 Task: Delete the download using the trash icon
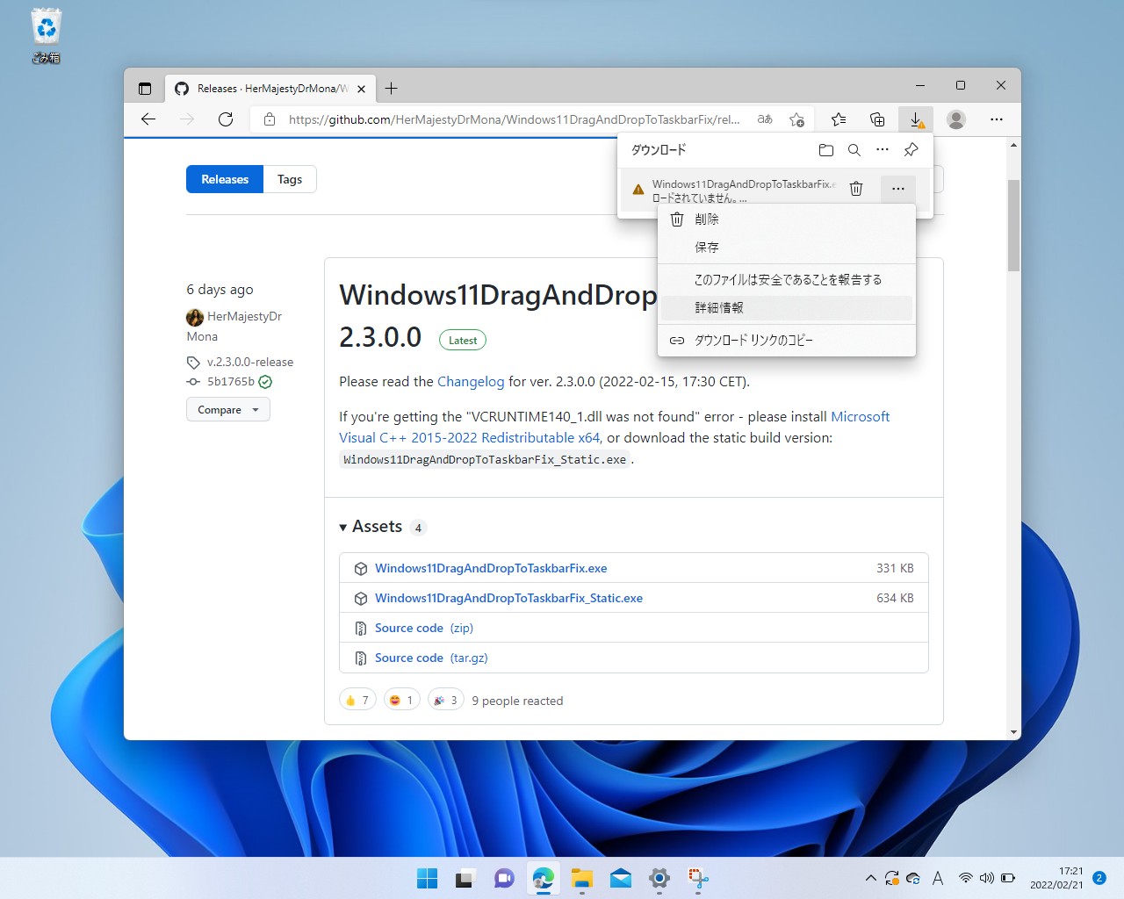[x=856, y=188]
